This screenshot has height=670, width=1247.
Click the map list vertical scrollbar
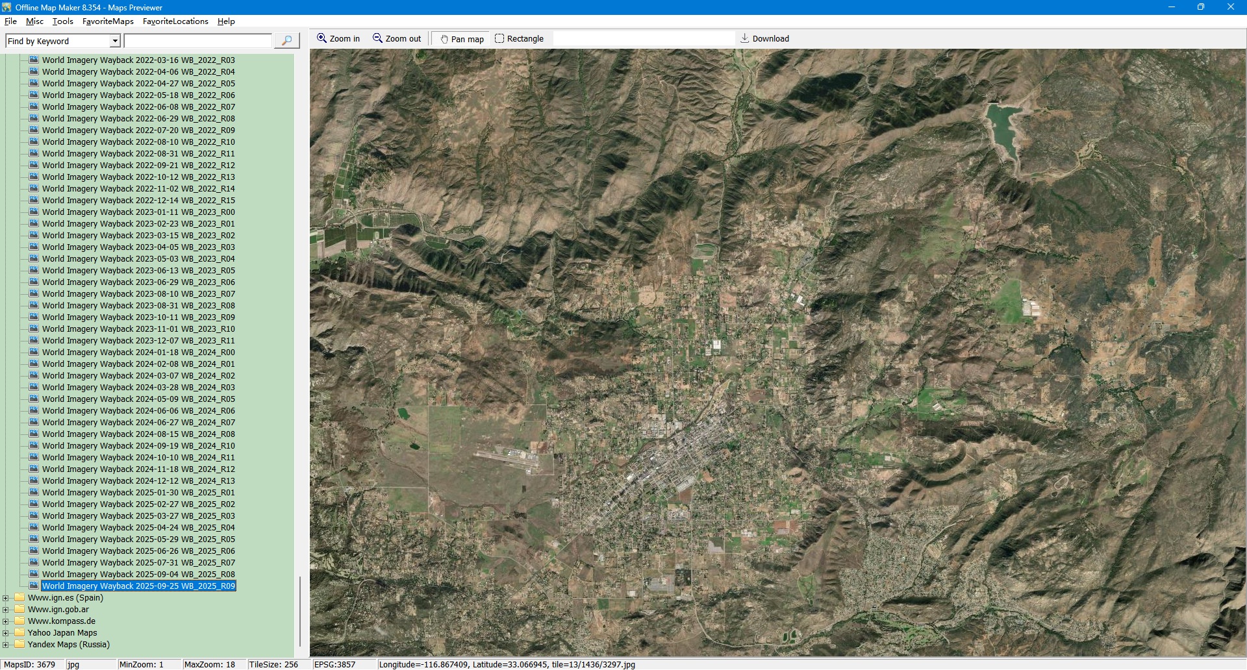click(299, 610)
